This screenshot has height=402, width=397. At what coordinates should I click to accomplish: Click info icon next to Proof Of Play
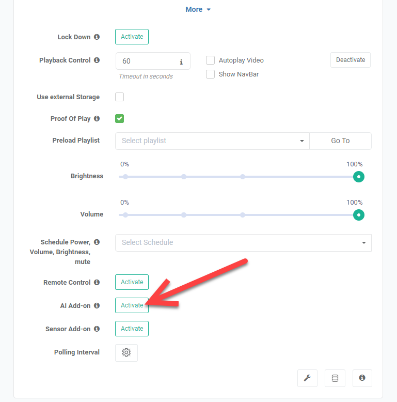tap(97, 118)
